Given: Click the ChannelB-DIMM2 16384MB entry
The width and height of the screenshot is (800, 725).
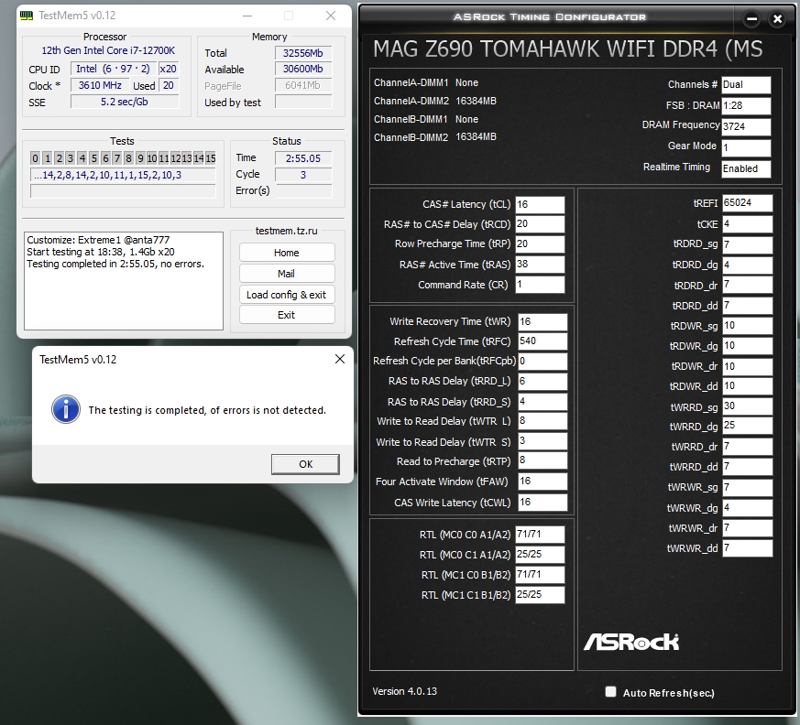Looking at the screenshot, I should tap(434, 137).
